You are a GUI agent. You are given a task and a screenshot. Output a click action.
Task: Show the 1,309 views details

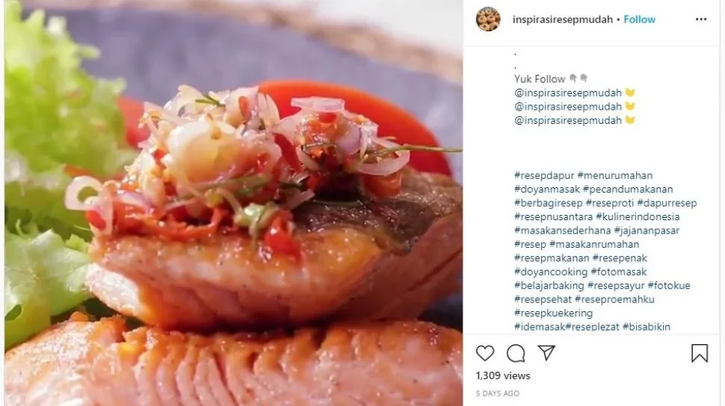503,376
